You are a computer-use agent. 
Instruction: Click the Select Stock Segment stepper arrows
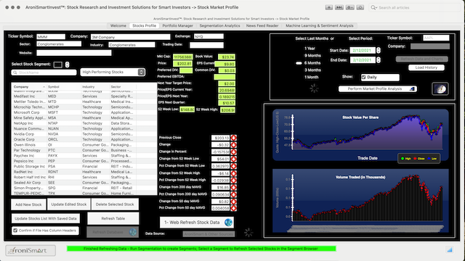pyautogui.click(x=68, y=65)
